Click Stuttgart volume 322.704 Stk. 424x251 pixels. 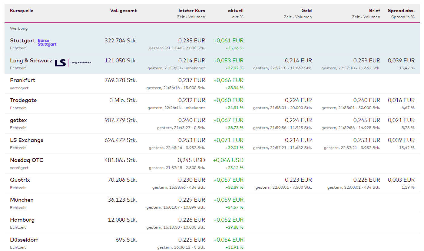[121, 41]
